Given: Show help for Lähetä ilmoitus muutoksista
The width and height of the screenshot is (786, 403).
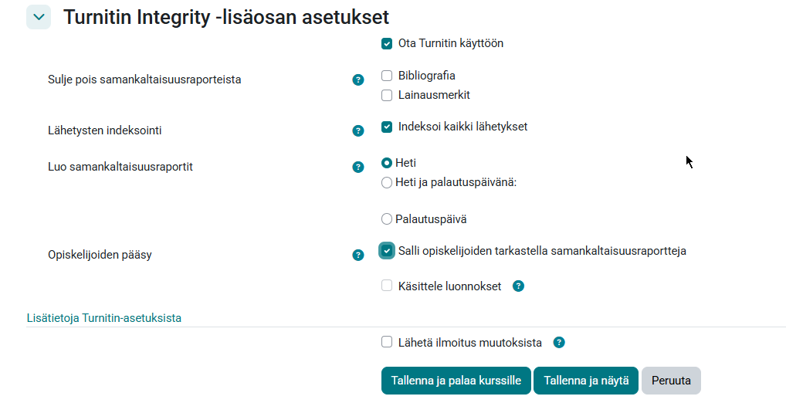Looking at the screenshot, I should pyautogui.click(x=559, y=343).
